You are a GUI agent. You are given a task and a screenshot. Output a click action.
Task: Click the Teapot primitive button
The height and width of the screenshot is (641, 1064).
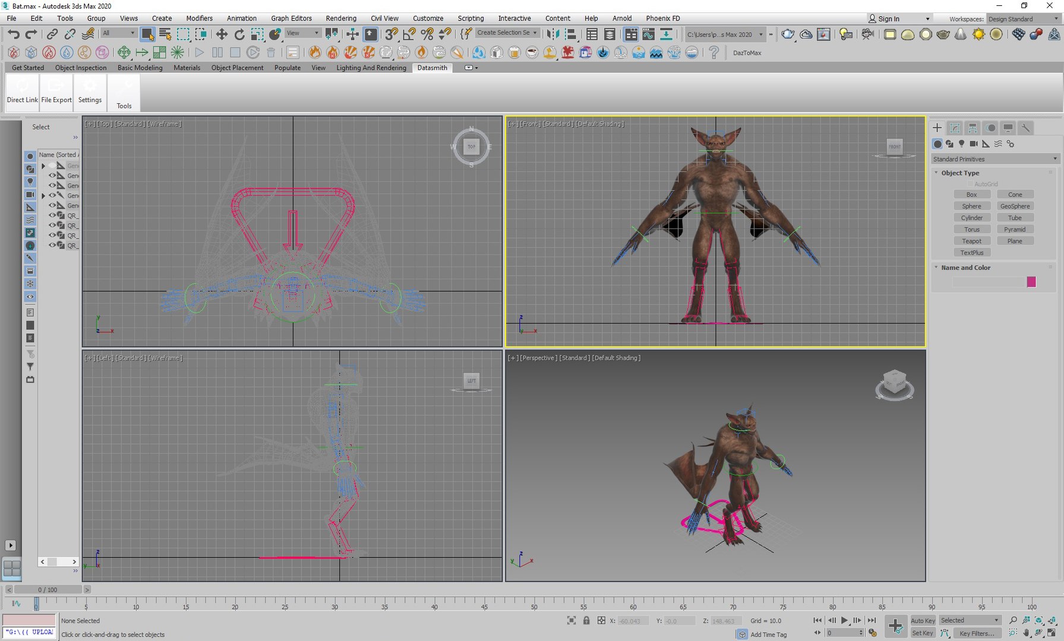(x=971, y=241)
